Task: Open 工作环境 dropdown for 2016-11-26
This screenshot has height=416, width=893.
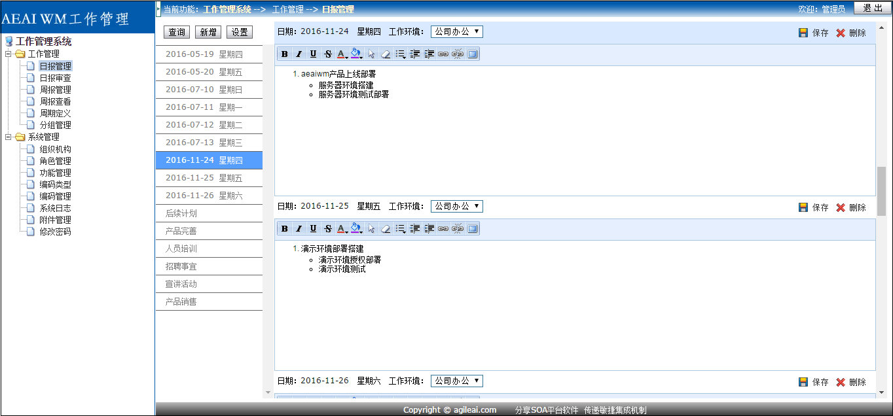Action: [x=456, y=381]
